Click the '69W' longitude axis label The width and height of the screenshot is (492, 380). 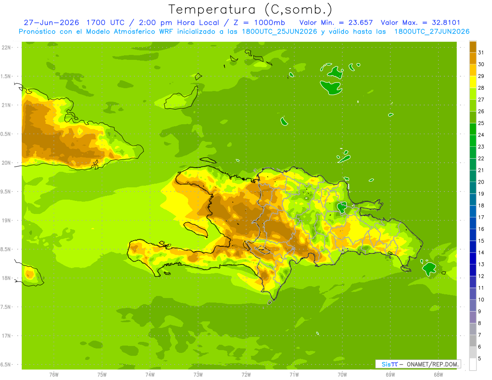click(390, 374)
